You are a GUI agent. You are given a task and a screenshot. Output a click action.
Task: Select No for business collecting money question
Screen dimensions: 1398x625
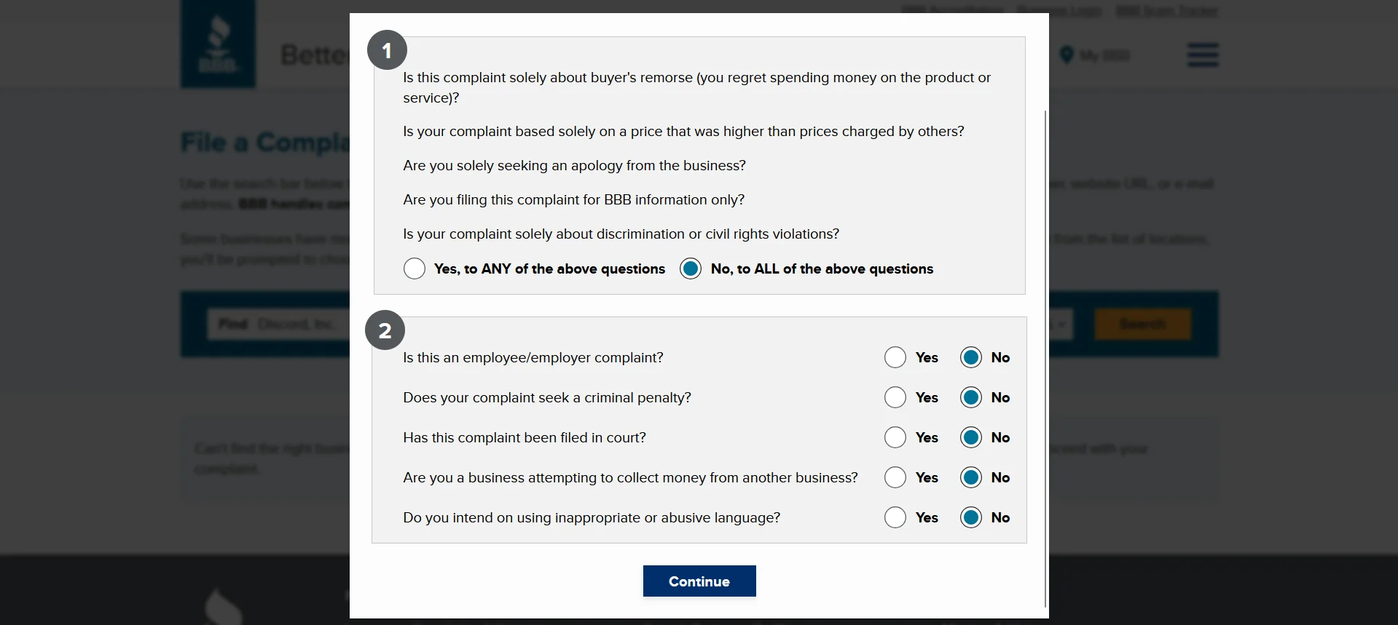point(971,478)
